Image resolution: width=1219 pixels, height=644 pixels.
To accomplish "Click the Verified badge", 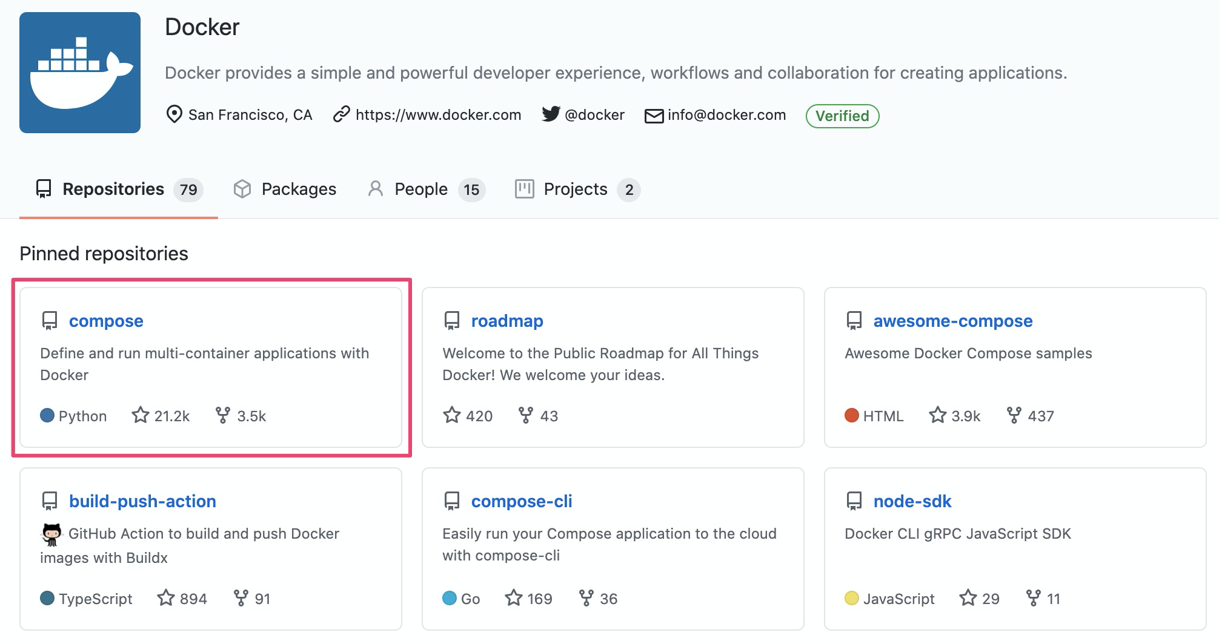I will 842,116.
